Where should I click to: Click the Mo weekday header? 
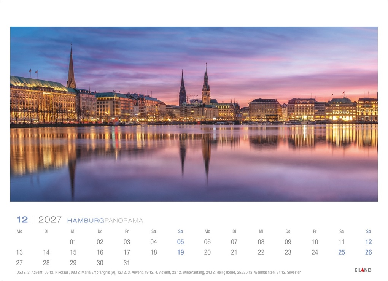[20, 231]
